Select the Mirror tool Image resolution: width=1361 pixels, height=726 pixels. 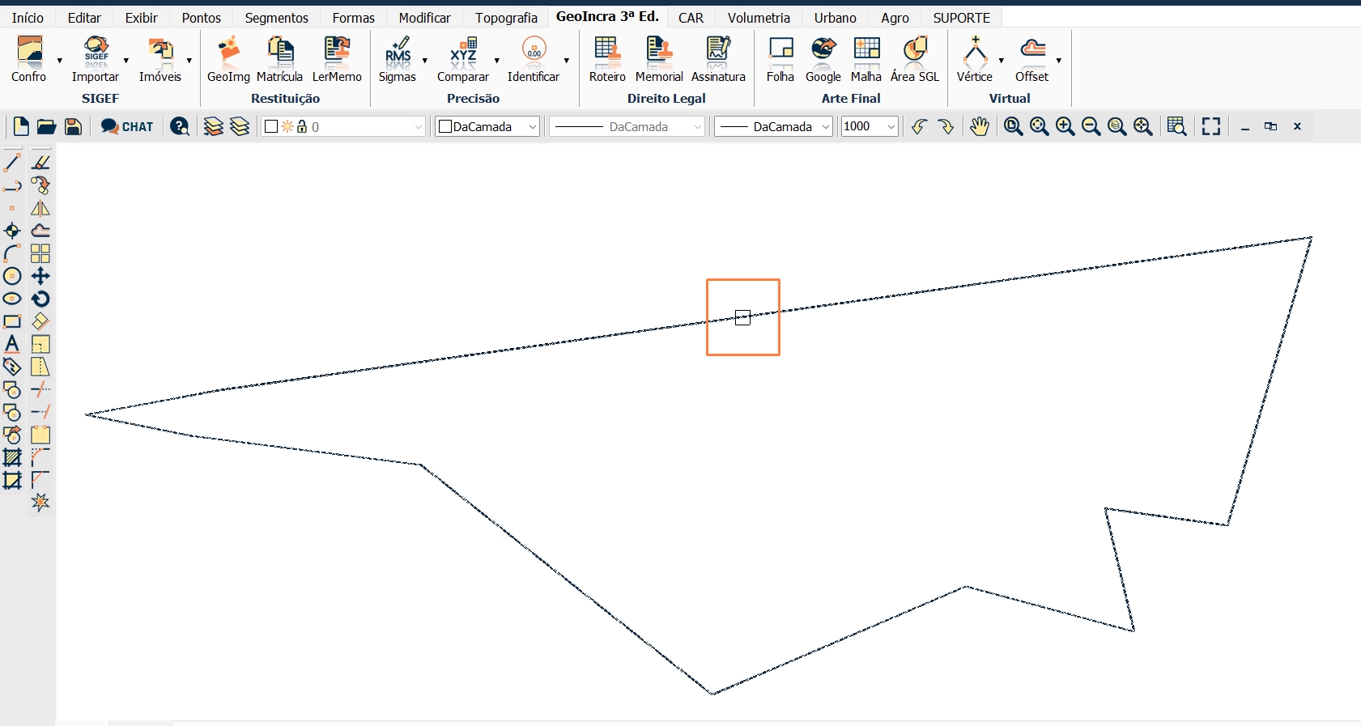pyautogui.click(x=40, y=208)
